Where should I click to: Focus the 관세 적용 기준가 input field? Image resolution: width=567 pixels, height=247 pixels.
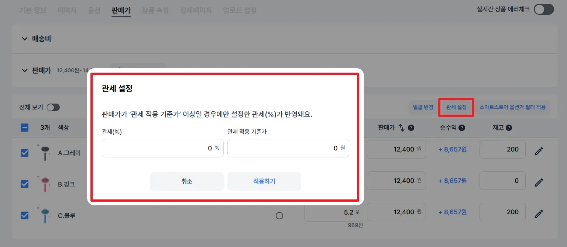click(x=288, y=148)
